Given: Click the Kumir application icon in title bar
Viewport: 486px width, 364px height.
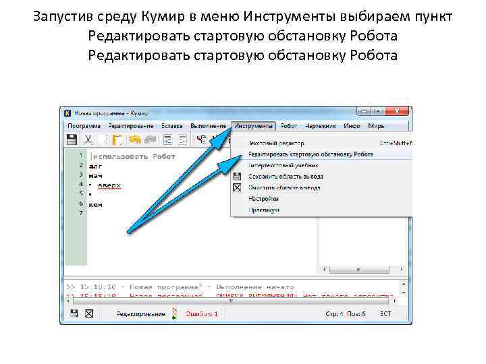Looking at the screenshot, I should [x=67, y=113].
